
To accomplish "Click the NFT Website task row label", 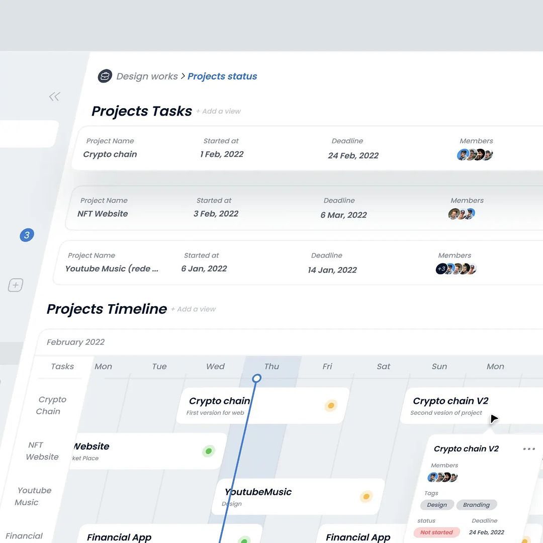I will click(42, 451).
